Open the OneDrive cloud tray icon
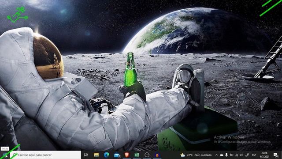 pyautogui.click(x=222, y=155)
